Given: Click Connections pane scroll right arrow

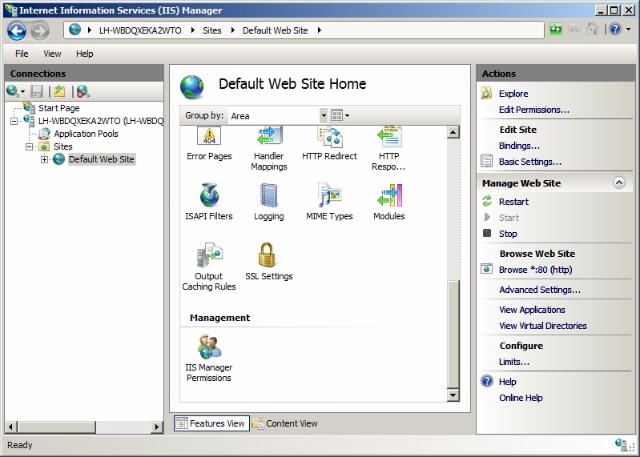Looking at the screenshot, I should pos(156,427).
